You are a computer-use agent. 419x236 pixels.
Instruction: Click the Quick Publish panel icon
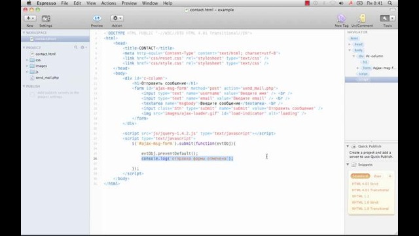pyautogui.click(x=354, y=146)
